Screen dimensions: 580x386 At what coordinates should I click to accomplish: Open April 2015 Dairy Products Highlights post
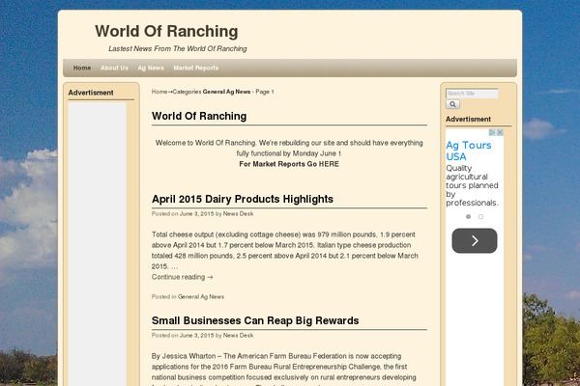(x=243, y=199)
